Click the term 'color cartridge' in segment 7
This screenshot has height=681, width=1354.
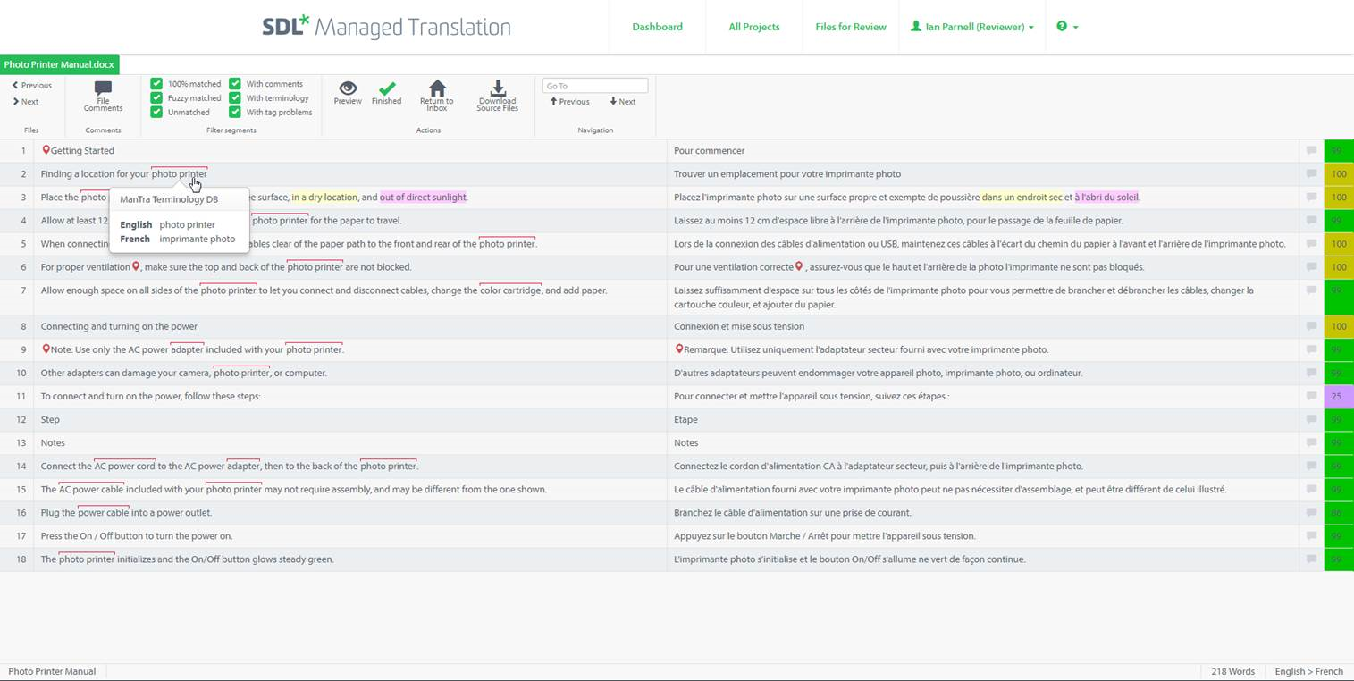click(x=510, y=290)
